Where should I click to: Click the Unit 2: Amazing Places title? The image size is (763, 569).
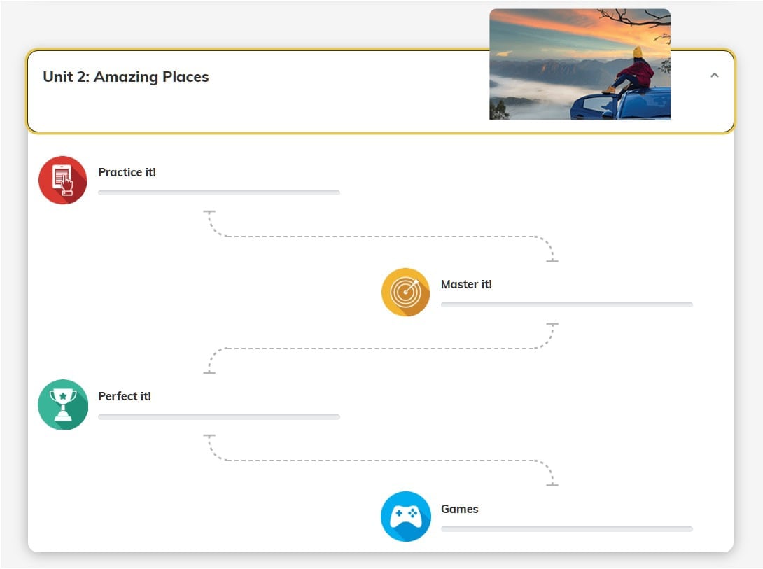tap(126, 77)
